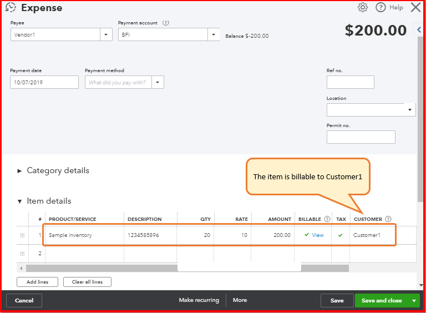
Task: Click the Help question mark icon
Action: pyautogui.click(x=381, y=7)
